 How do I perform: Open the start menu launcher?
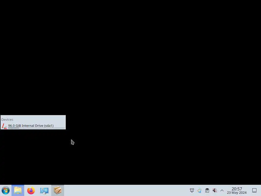point(6,190)
